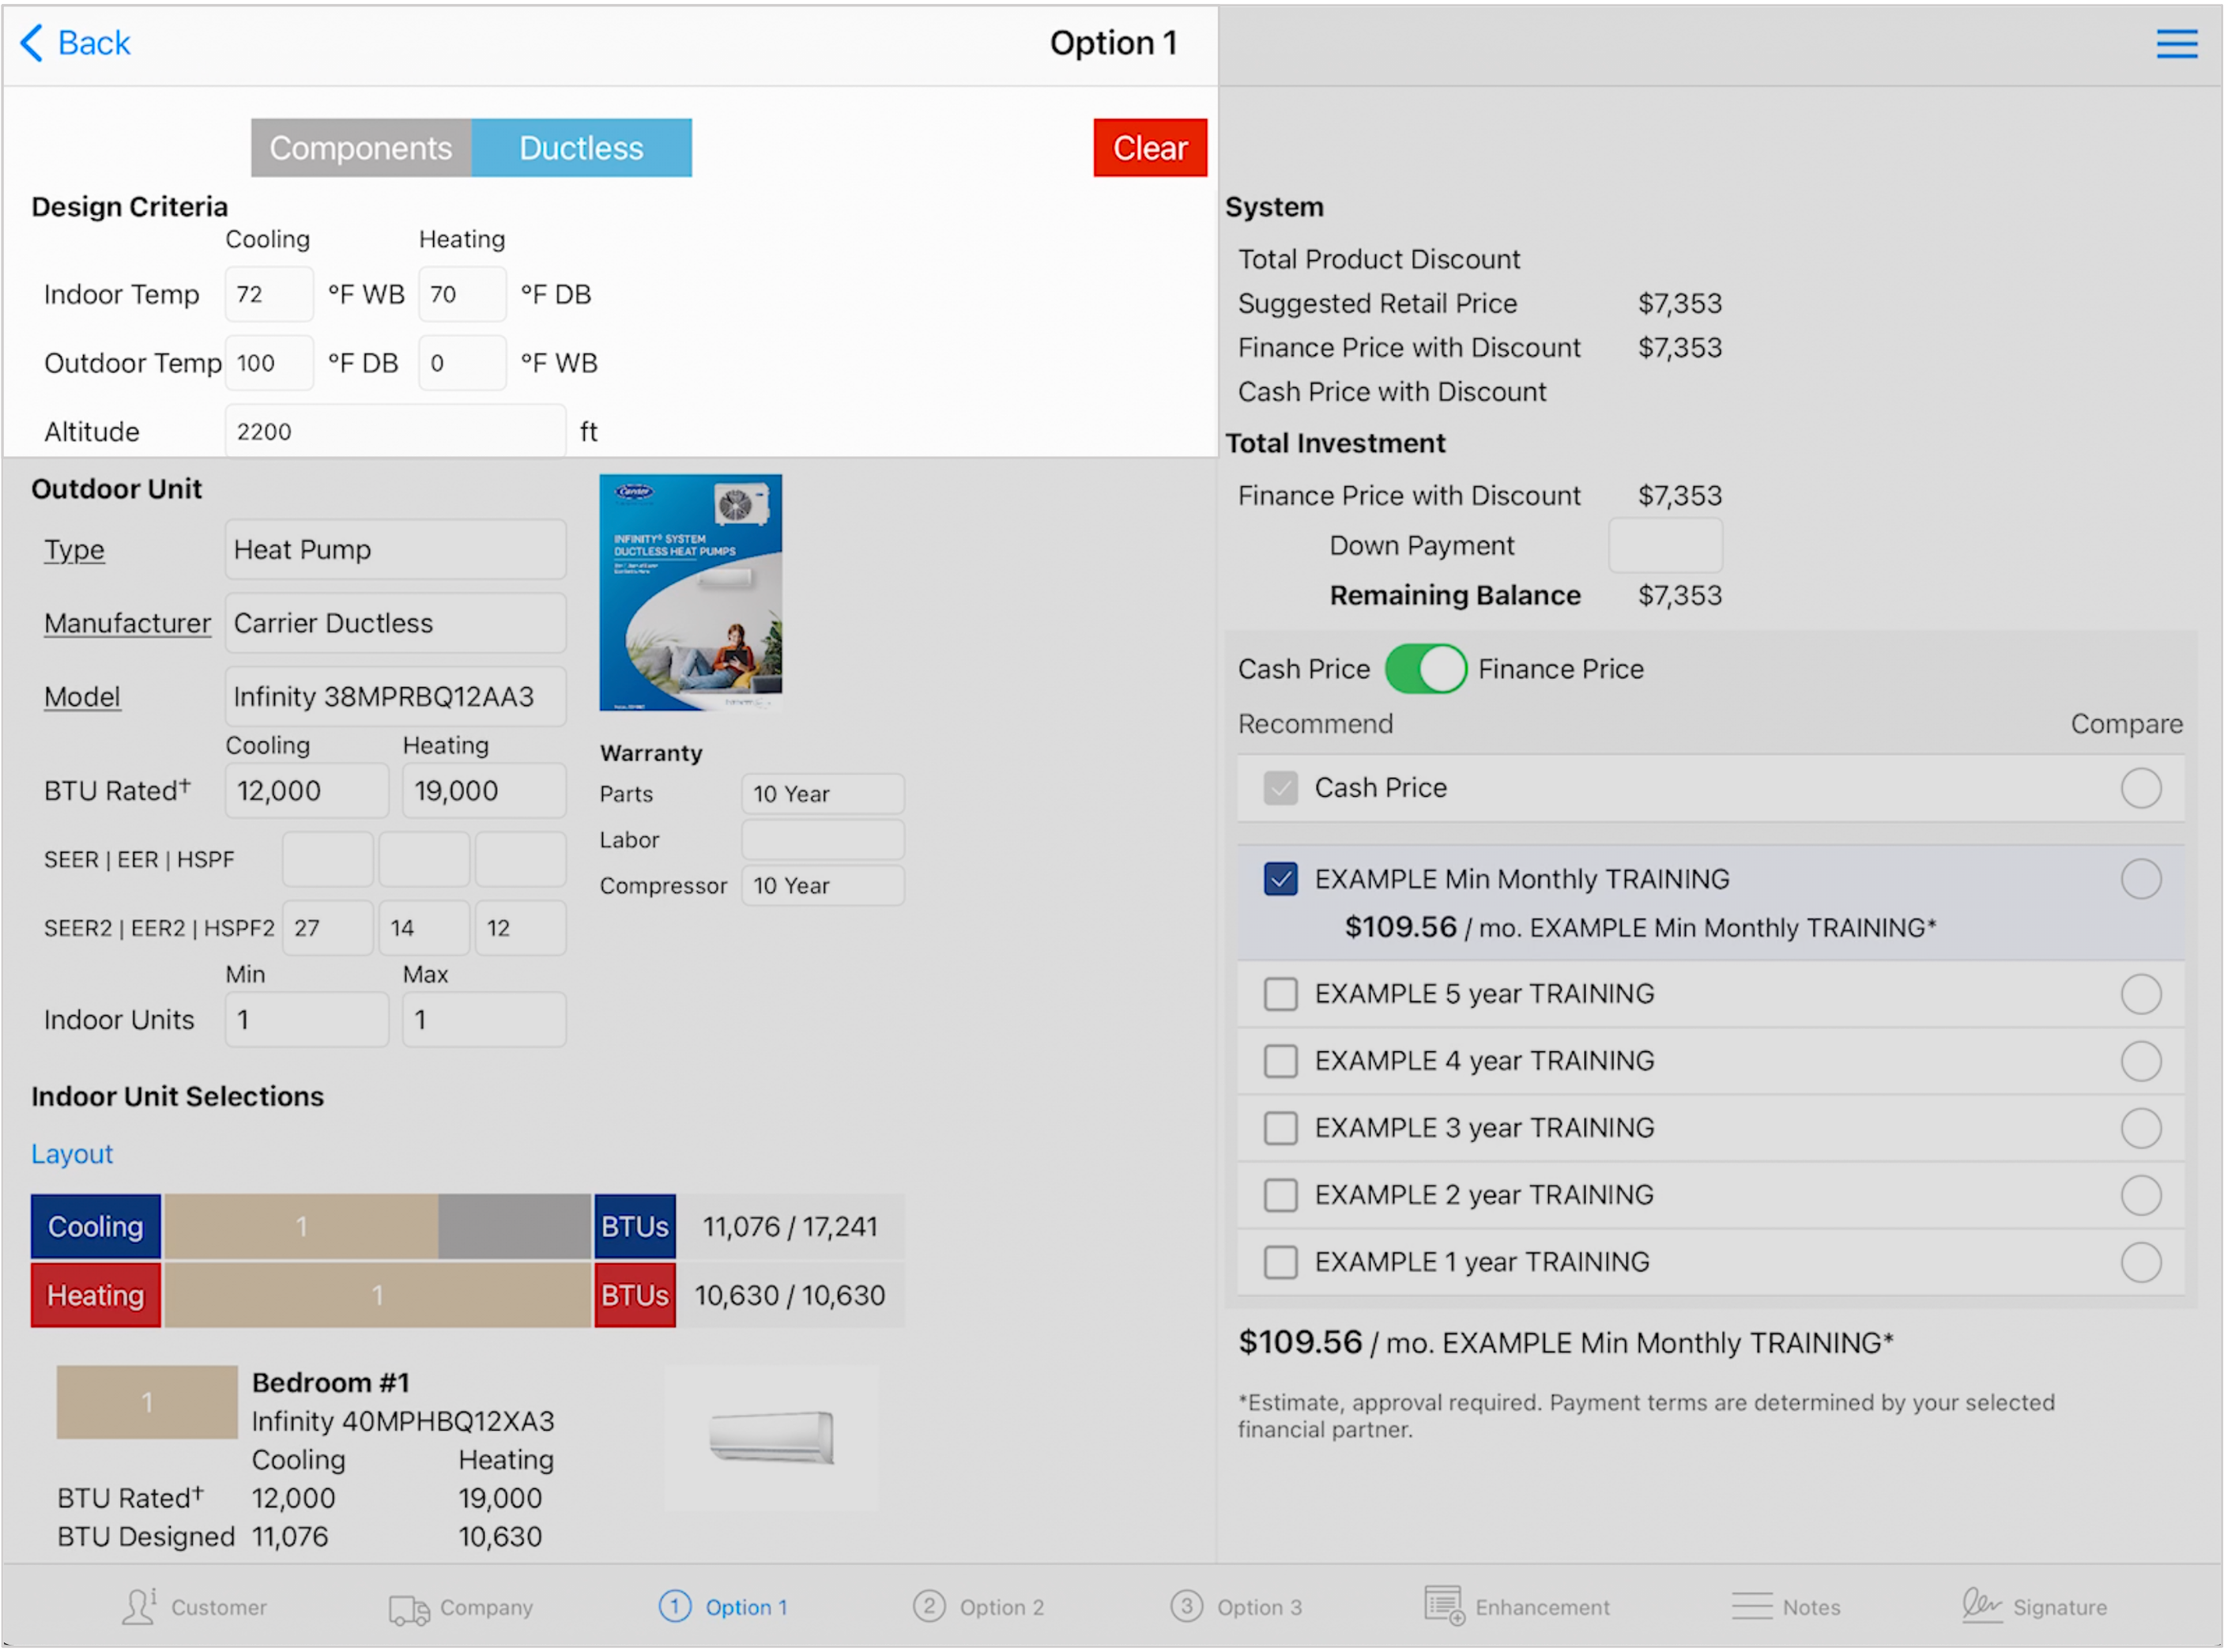Viewport: 2224px width, 1652px height.
Task: Open the Carrier Infinity brochure thumbnail
Action: 690,592
